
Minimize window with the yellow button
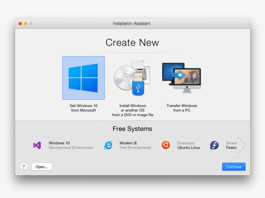[26, 24]
